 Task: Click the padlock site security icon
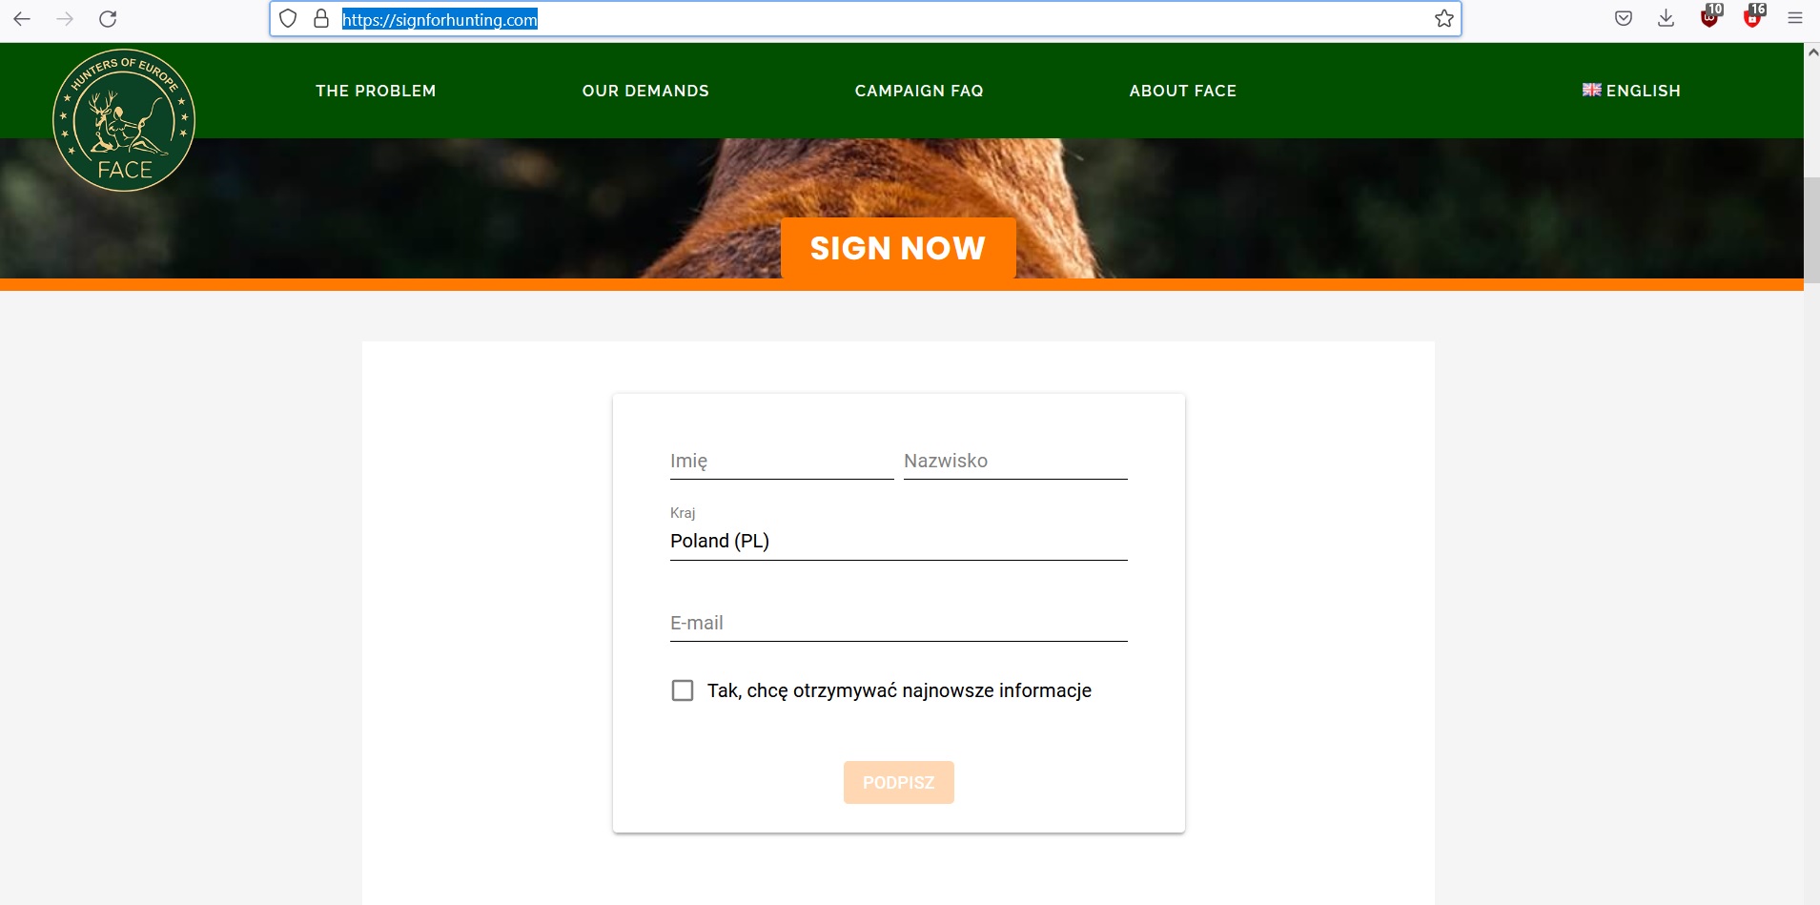coord(321,19)
